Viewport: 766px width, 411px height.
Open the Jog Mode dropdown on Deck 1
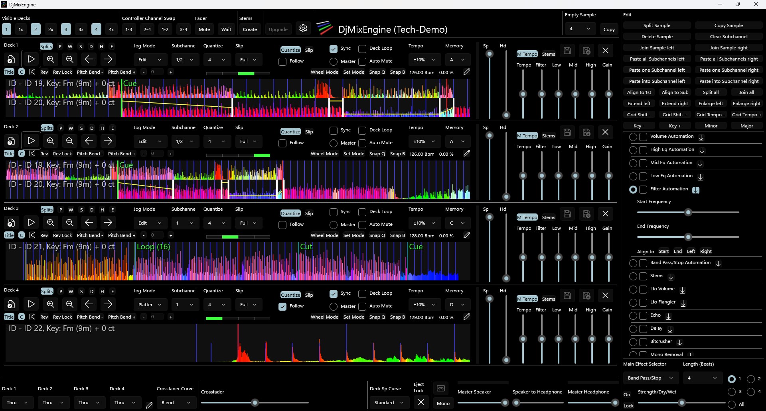tap(150, 59)
